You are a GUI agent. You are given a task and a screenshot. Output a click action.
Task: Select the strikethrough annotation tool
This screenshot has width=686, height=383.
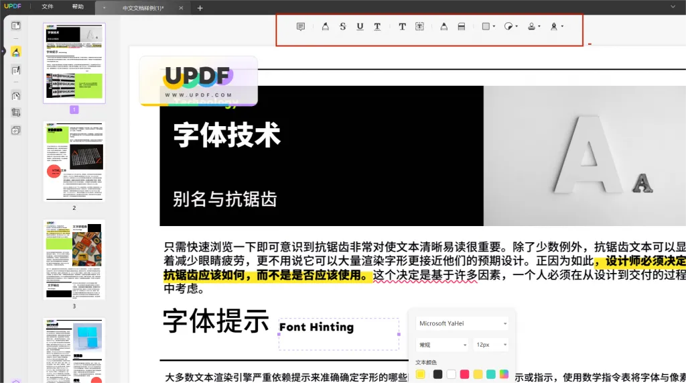tap(342, 27)
